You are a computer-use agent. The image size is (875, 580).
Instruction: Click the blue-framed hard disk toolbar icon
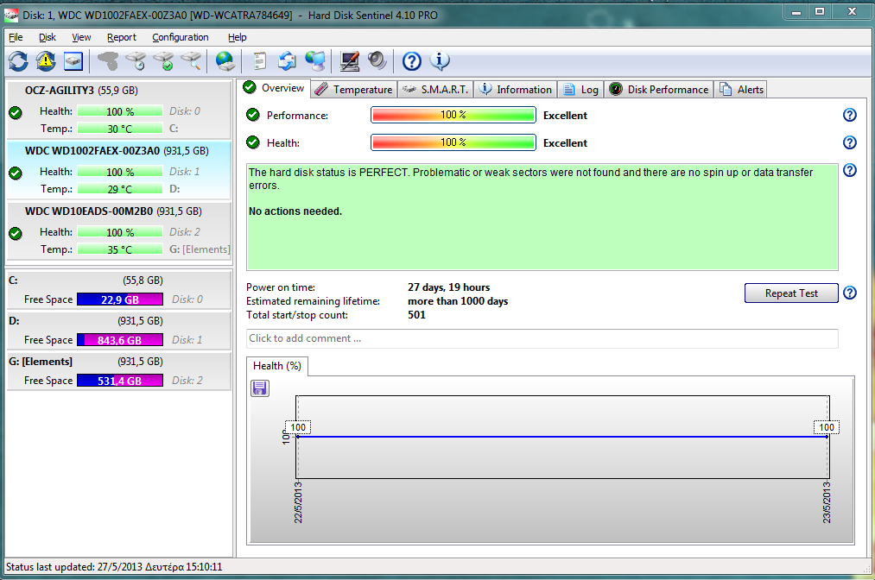[73, 60]
